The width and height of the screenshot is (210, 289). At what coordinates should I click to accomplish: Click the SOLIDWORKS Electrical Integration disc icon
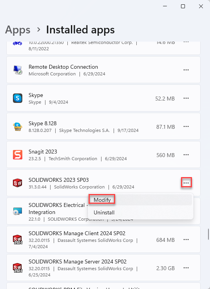point(18,211)
